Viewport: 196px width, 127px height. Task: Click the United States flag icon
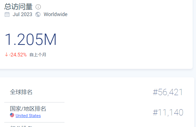(x=12, y=115)
